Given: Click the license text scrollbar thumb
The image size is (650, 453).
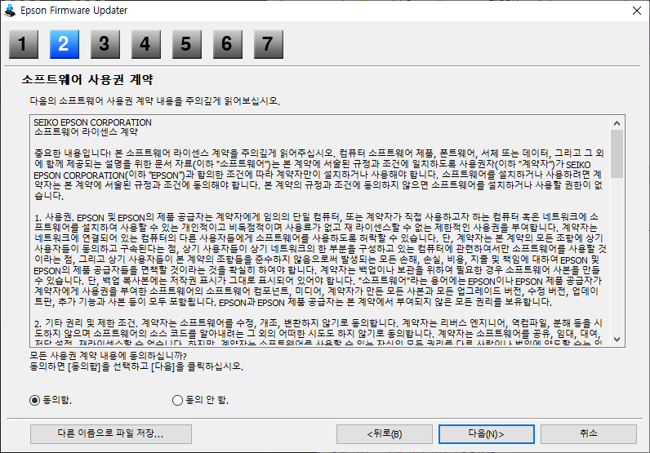Looking at the screenshot, I should [x=617, y=153].
